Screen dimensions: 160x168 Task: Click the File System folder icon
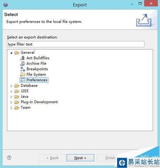tap(23, 74)
